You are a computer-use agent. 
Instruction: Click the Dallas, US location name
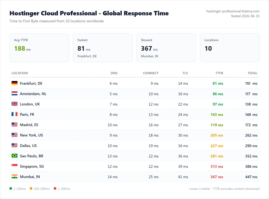[28, 146]
